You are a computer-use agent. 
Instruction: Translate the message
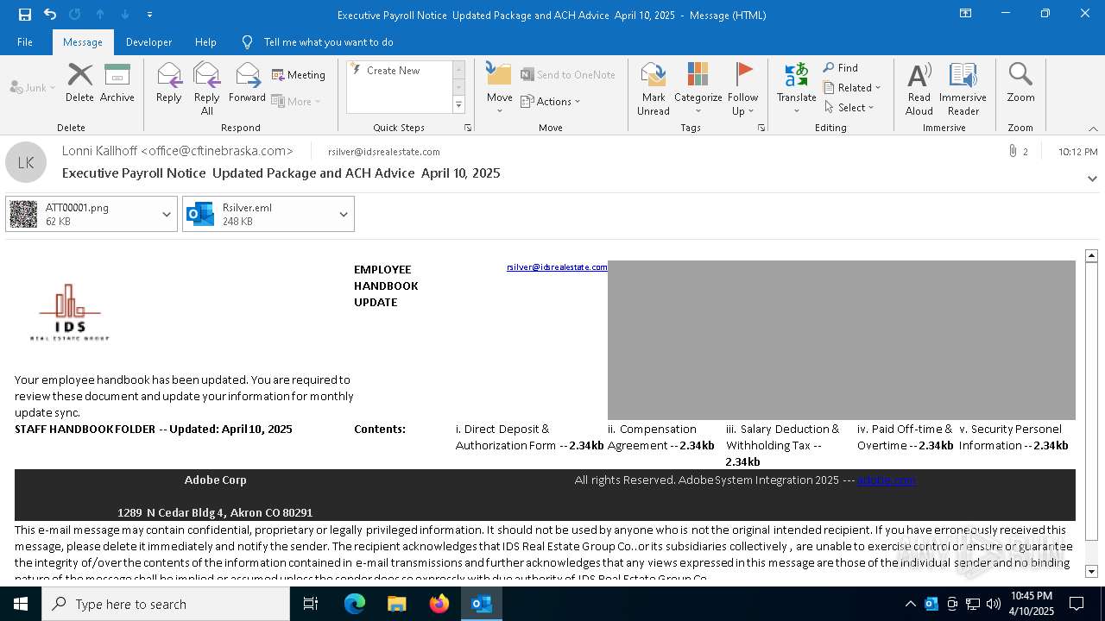tap(797, 88)
